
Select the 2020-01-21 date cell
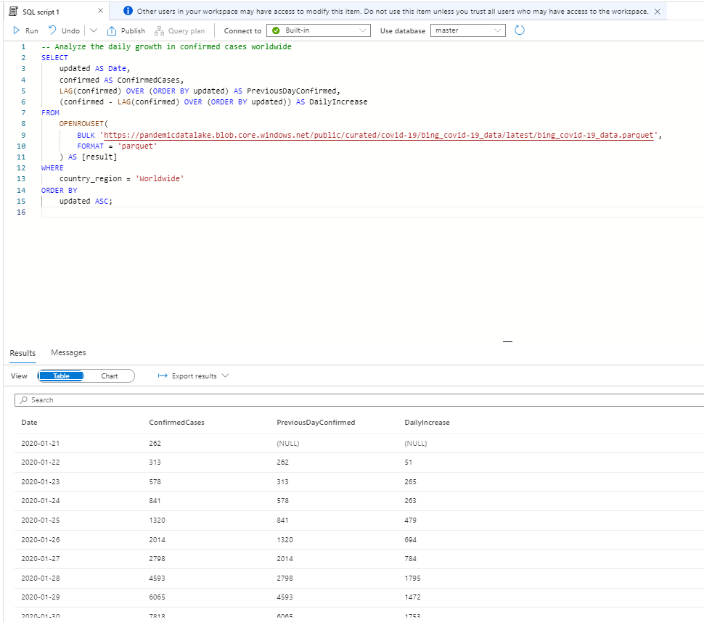[x=41, y=443]
